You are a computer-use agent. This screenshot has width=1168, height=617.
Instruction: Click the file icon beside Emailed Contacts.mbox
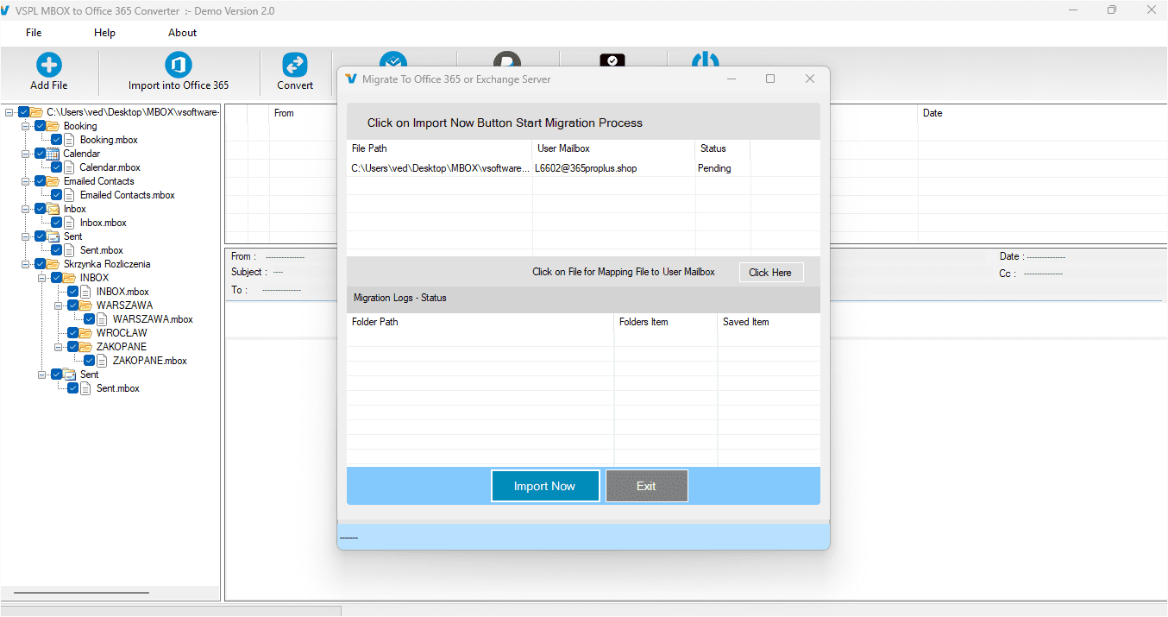(x=70, y=195)
